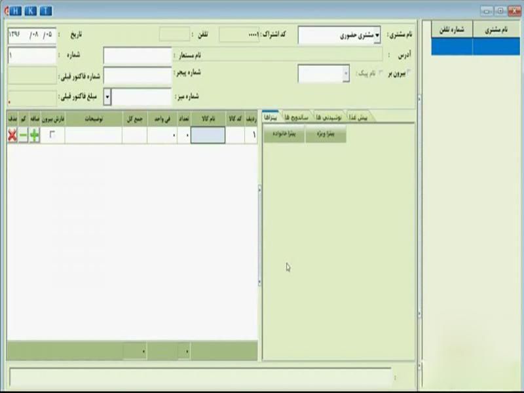
Task: Add a row with green plus icon
Action: click(x=34, y=136)
